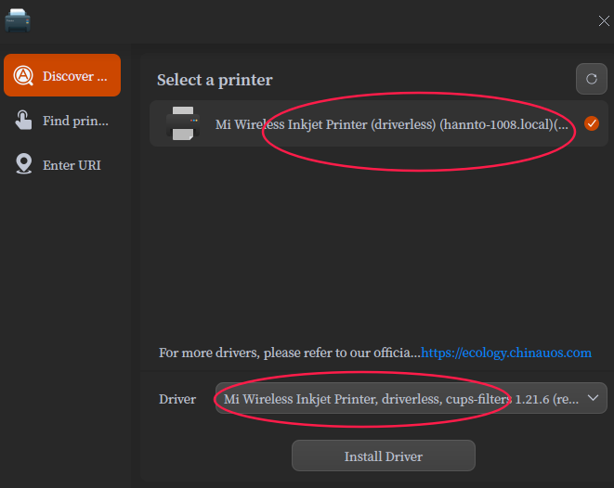This screenshot has width=614, height=488.
Task: Click the 'Select a printer' heading
Action: (215, 80)
